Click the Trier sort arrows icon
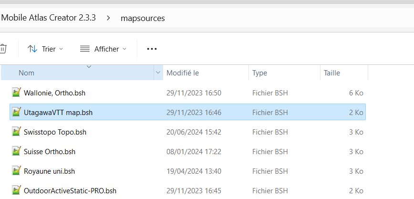This screenshot has height=199, width=414. click(32, 49)
